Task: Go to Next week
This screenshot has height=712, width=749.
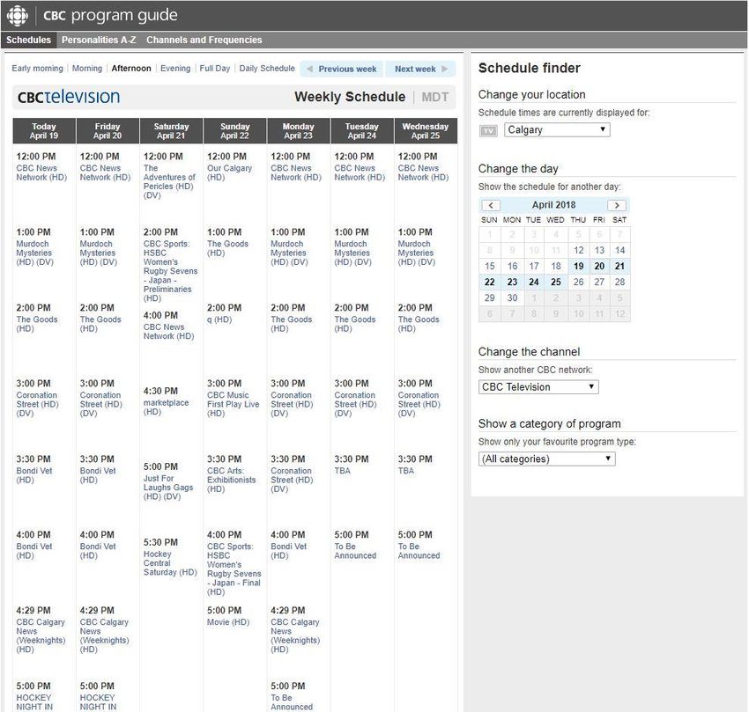Action: (x=420, y=70)
